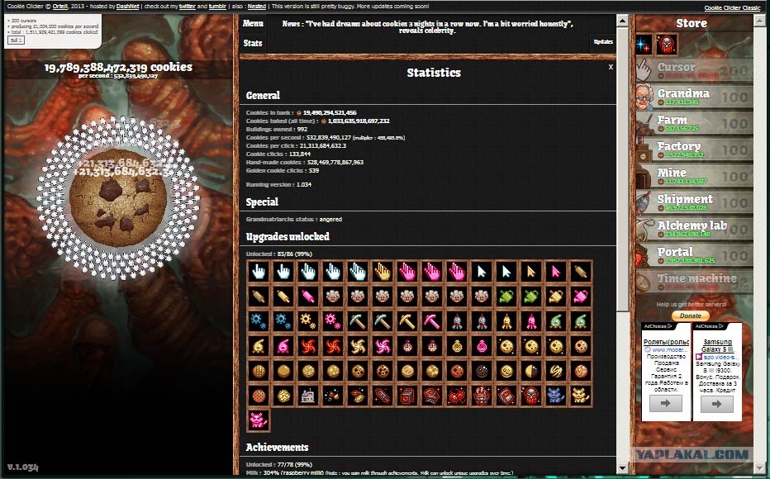This screenshot has height=479, width=770.
Task: Select the blue kitten upgrade icon
Action: click(x=555, y=396)
